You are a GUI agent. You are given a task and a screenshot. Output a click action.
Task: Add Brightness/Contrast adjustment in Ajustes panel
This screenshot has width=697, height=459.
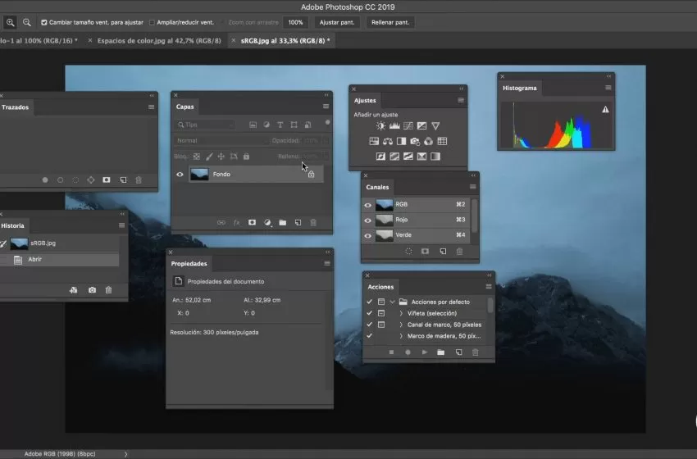point(380,126)
